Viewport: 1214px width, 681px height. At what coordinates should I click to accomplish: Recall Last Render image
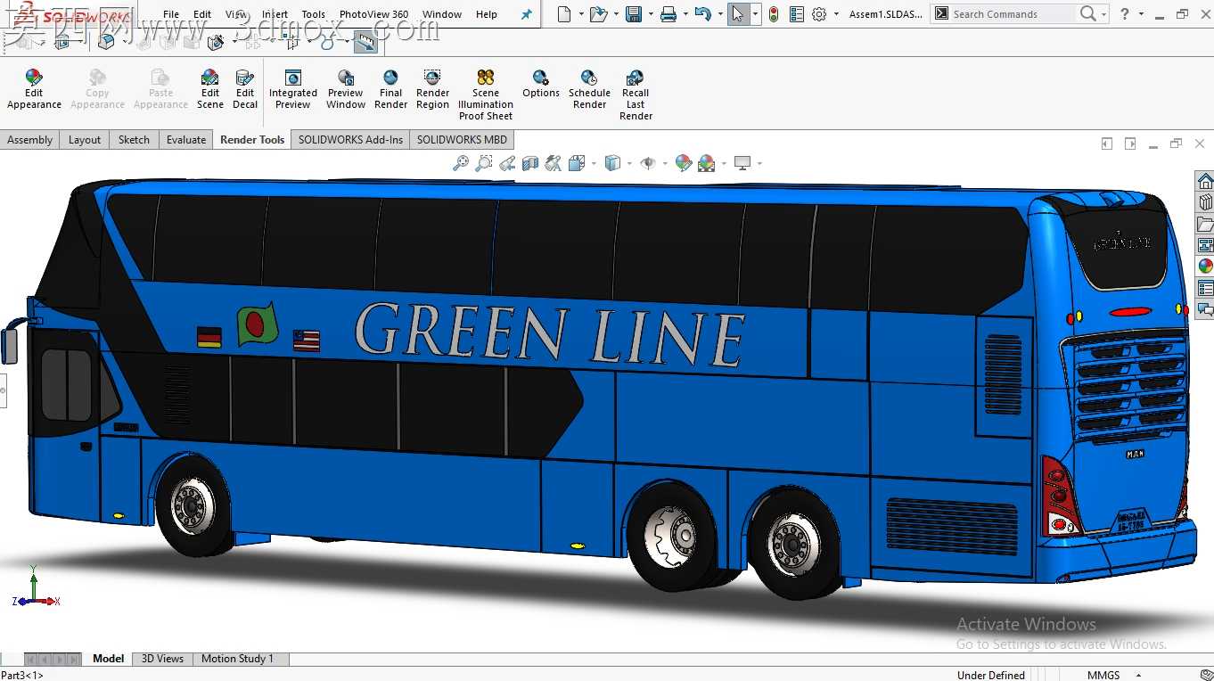pos(636,94)
